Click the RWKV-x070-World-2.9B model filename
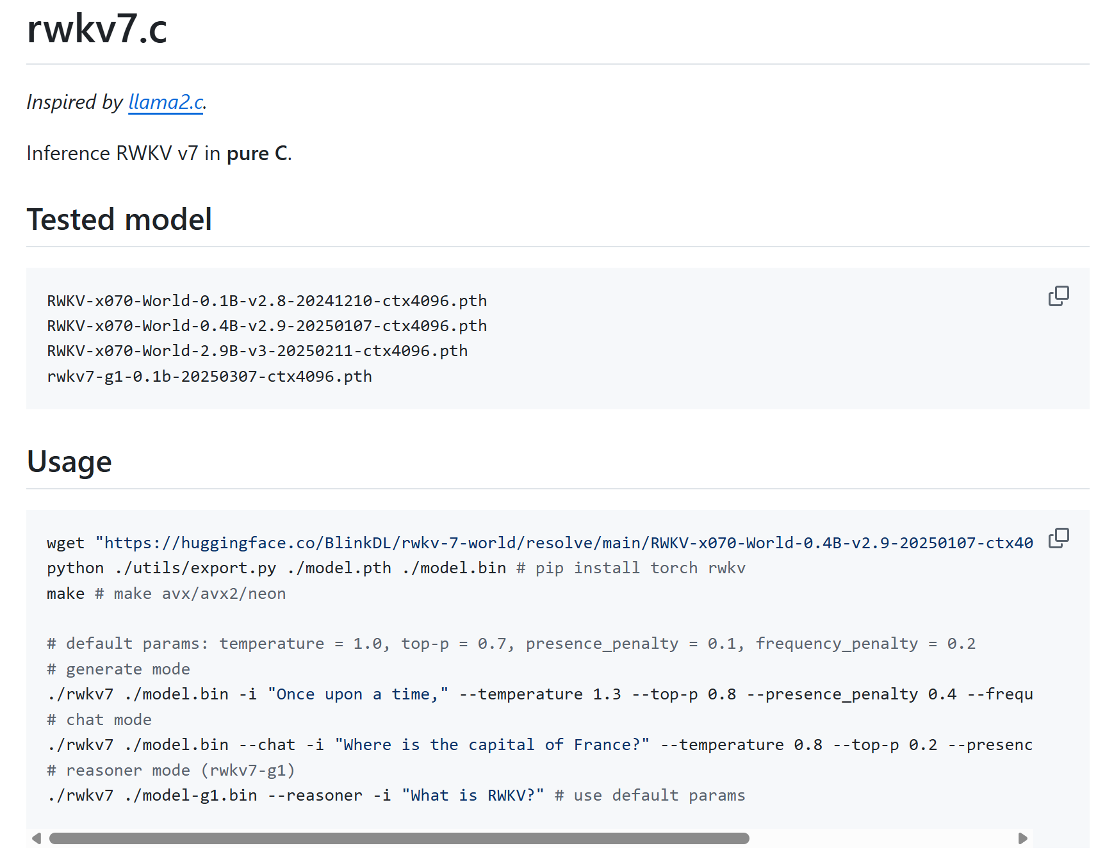Image resolution: width=1105 pixels, height=857 pixels. point(256,350)
